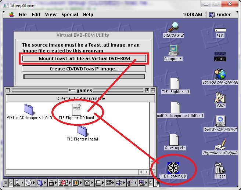Open the View menu

[x=51, y=15]
